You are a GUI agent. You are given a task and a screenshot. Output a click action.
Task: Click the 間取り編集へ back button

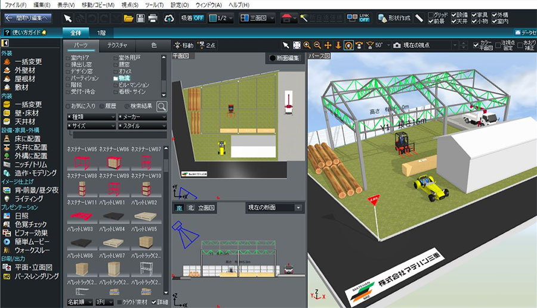pos(31,18)
